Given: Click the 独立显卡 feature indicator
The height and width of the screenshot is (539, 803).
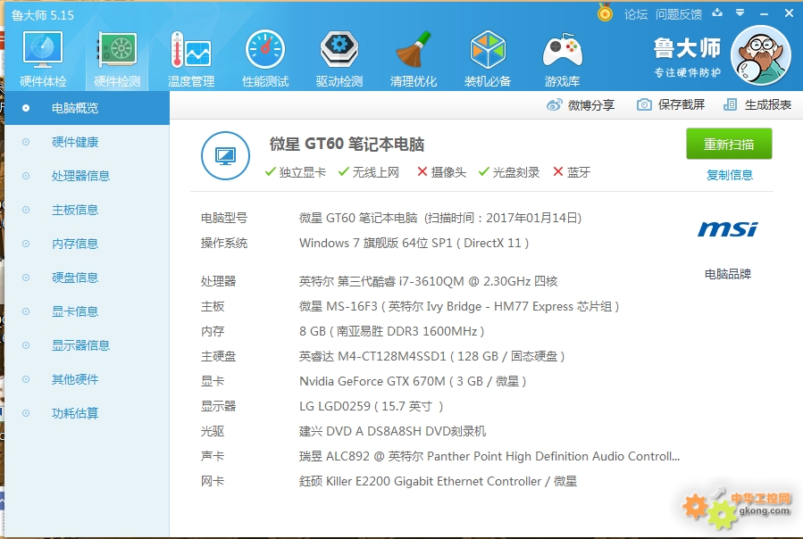Looking at the screenshot, I should tap(295, 172).
